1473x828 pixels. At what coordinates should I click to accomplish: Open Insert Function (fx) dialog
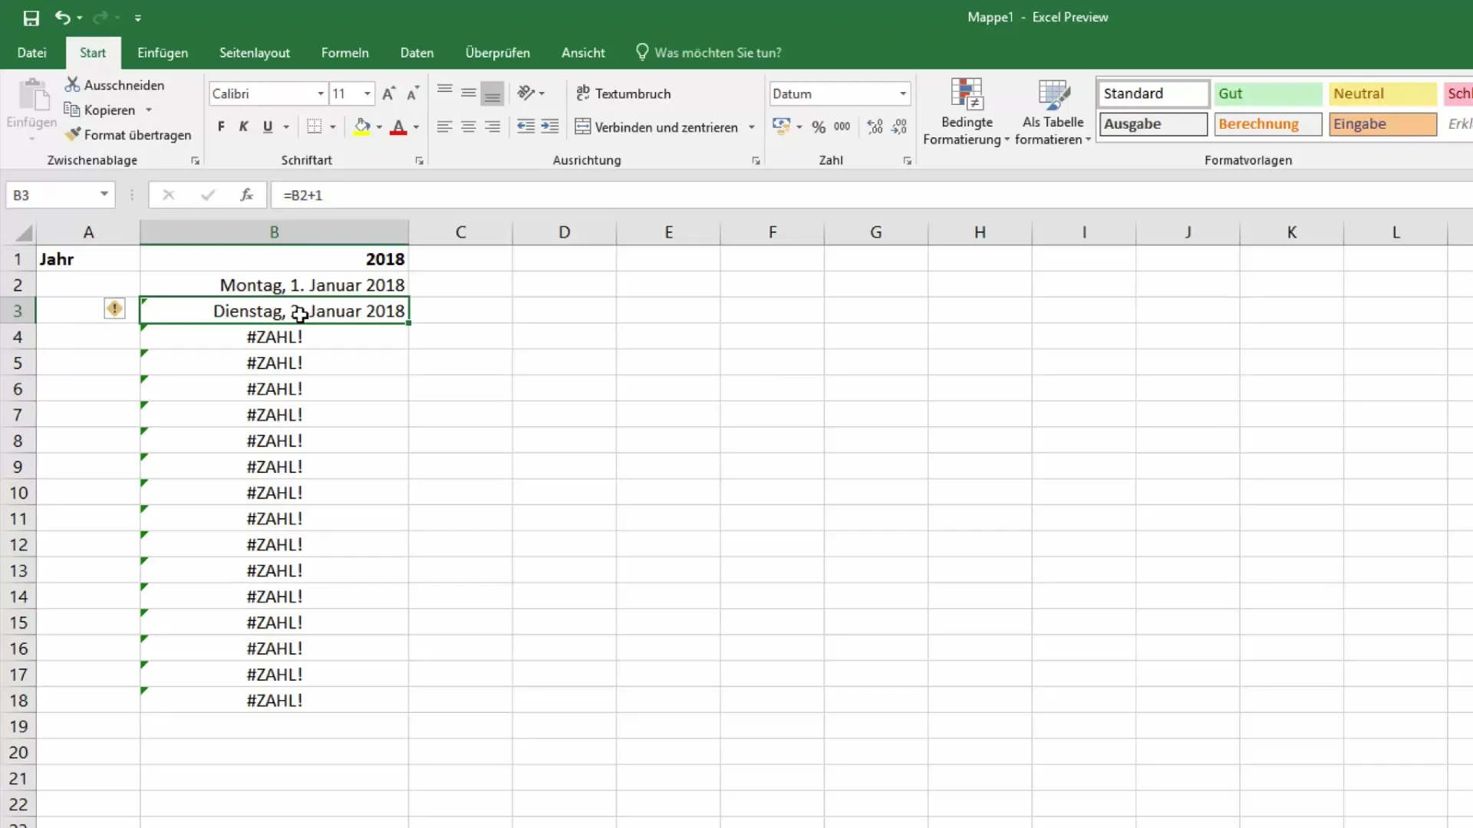click(246, 195)
